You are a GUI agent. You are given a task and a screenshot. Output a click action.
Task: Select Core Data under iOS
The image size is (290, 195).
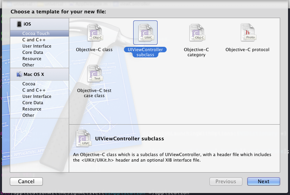click(x=33, y=52)
